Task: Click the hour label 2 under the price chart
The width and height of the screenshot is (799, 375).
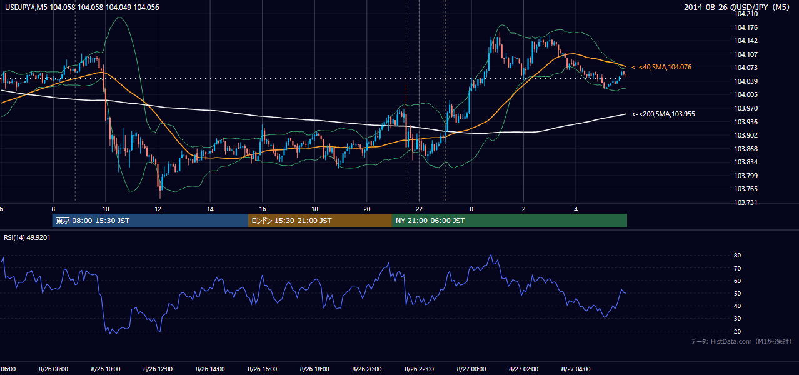Action: coord(524,209)
